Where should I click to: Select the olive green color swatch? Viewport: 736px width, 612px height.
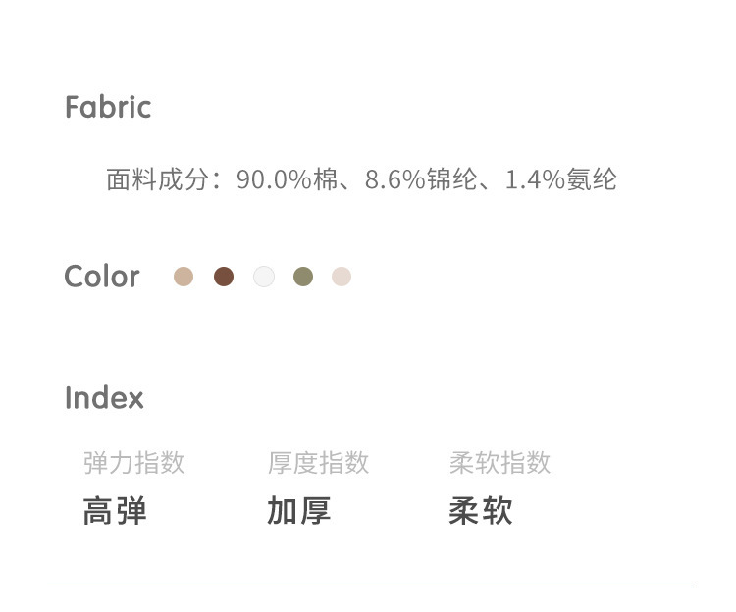(x=303, y=277)
